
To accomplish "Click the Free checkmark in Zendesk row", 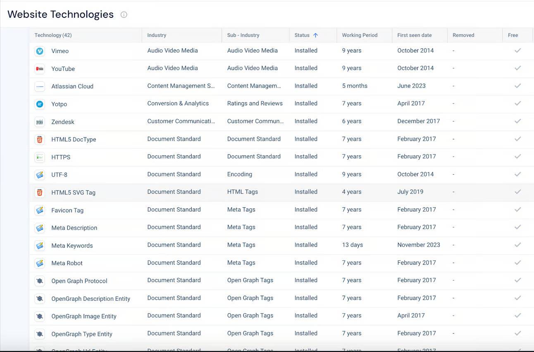I will click(517, 121).
